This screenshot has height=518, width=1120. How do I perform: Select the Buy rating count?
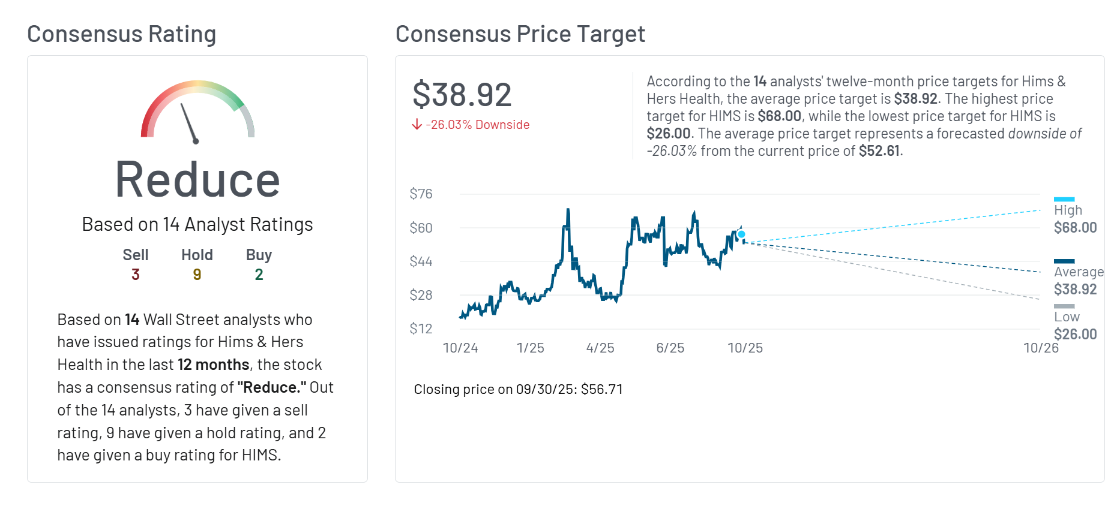pyautogui.click(x=259, y=275)
